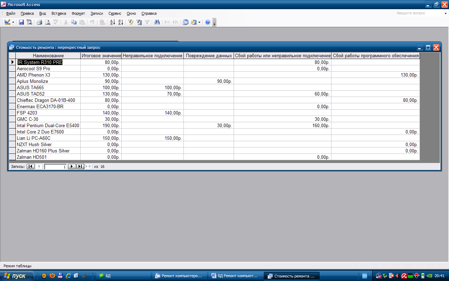
Task: Click the 160,00р. cell in Intal Pentium row
Action: click(283, 125)
